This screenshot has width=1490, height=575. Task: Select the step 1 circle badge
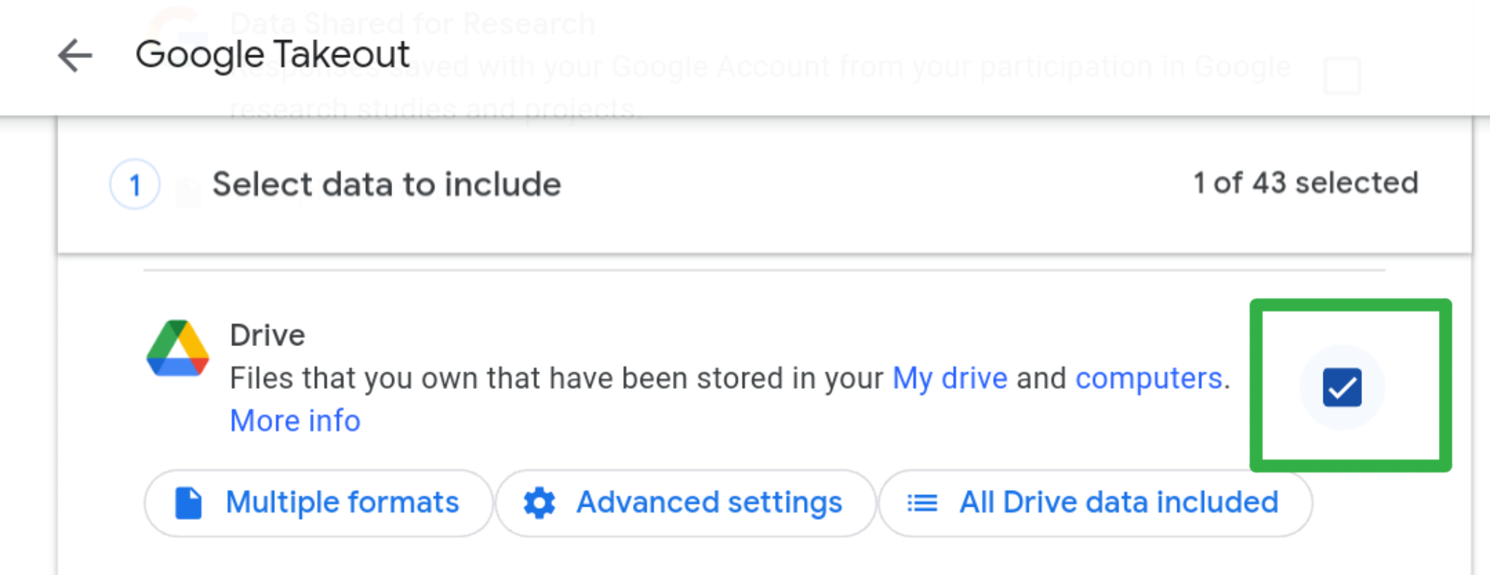click(135, 185)
